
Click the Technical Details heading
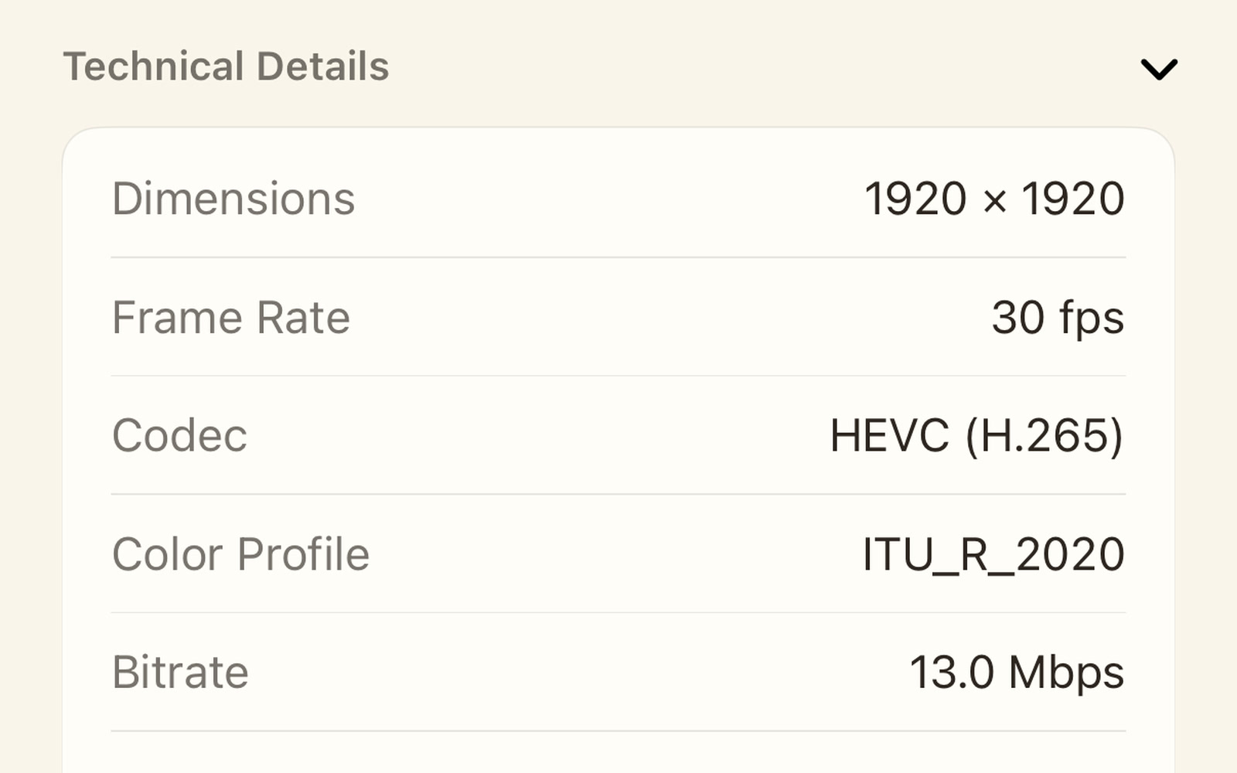click(226, 66)
